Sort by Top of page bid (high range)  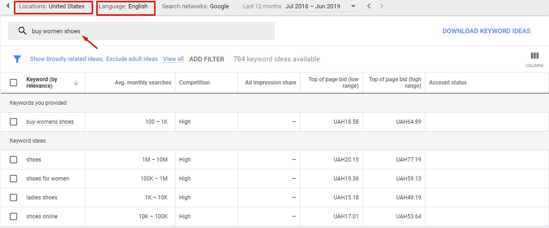tap(395, 83)
